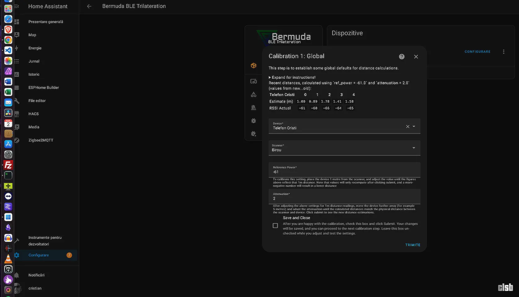519x297 pixels.
Task: Click the upper bug icon on Bermuda card
Action: click(254, 121)
